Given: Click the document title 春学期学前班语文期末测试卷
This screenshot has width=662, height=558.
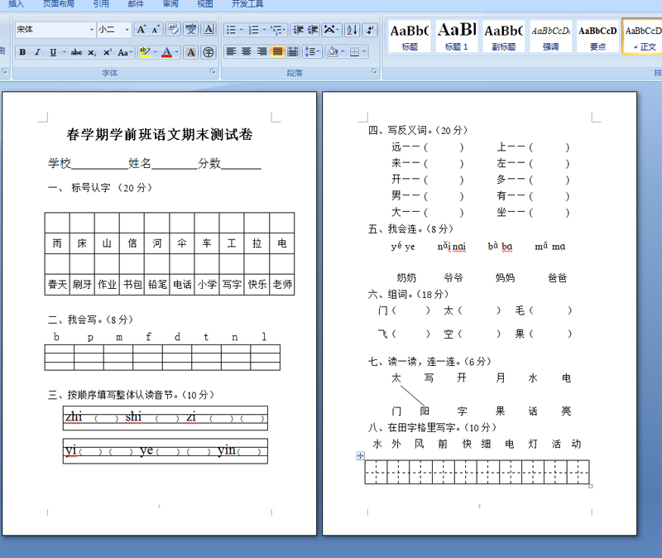Looking at the screenshot, I should click(x=159, y=135).
